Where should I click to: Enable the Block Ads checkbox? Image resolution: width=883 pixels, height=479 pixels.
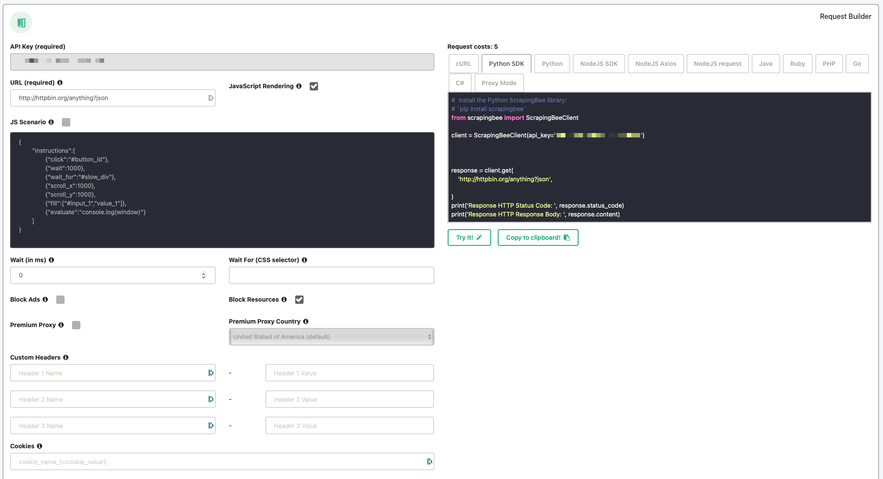click(60, 299)
